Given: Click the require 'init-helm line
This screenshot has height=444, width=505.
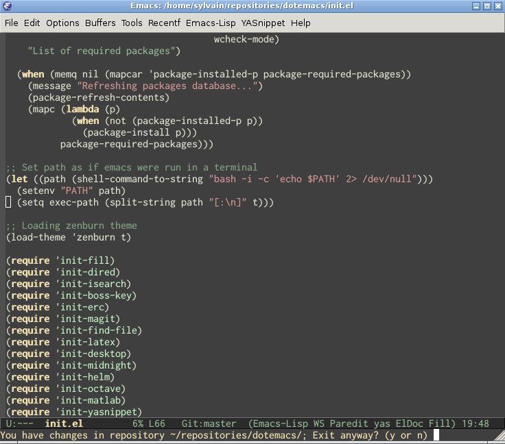Looking at the screenshot, I should pos(60,377).
